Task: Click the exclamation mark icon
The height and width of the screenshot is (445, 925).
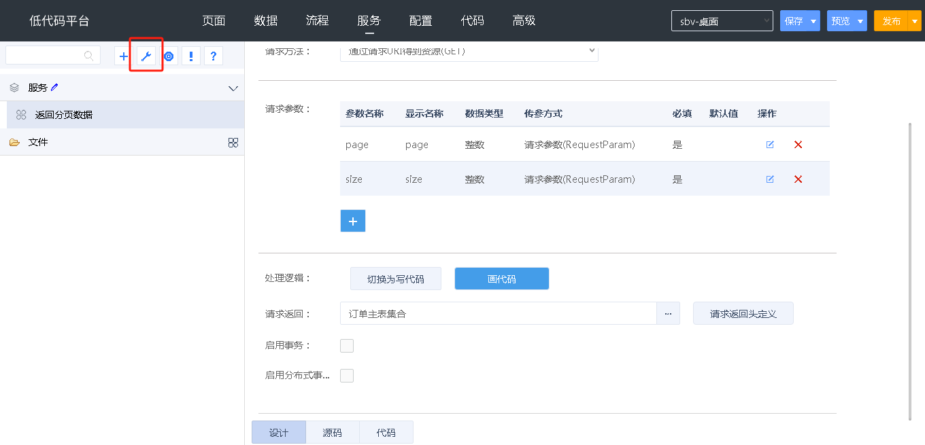Action: 191,56
